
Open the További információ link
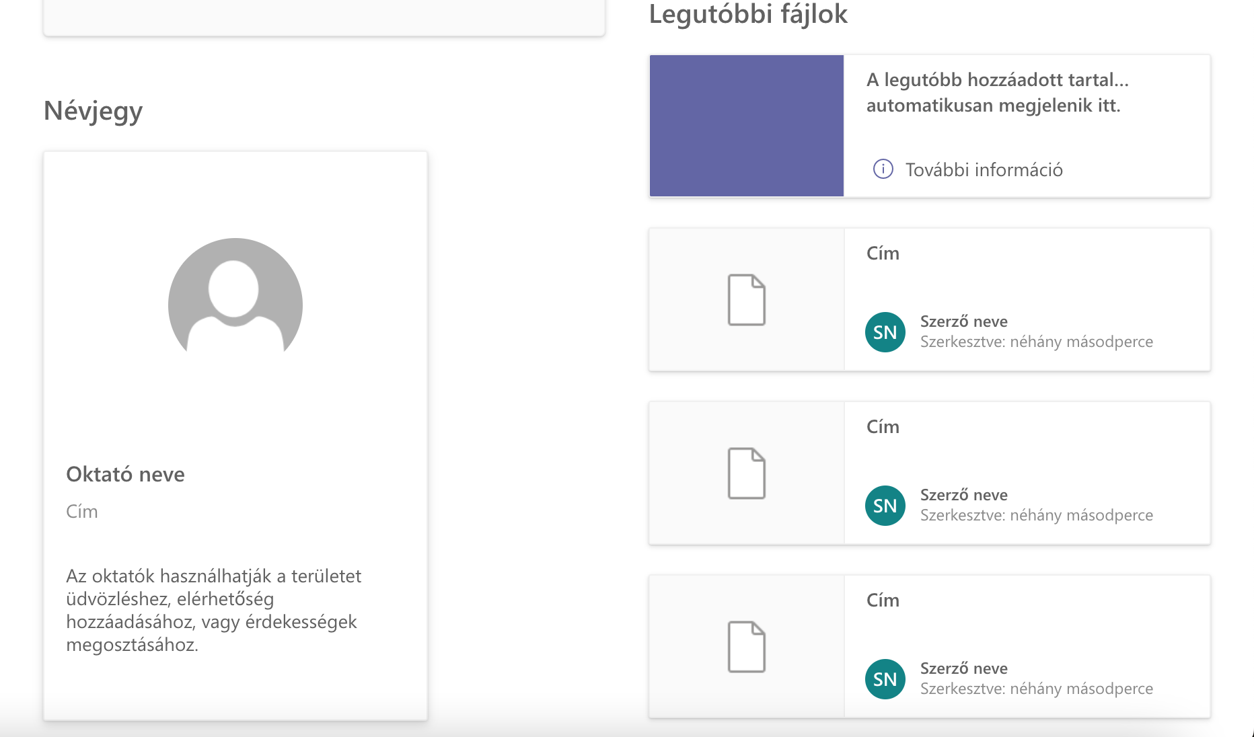coord(984,169)
